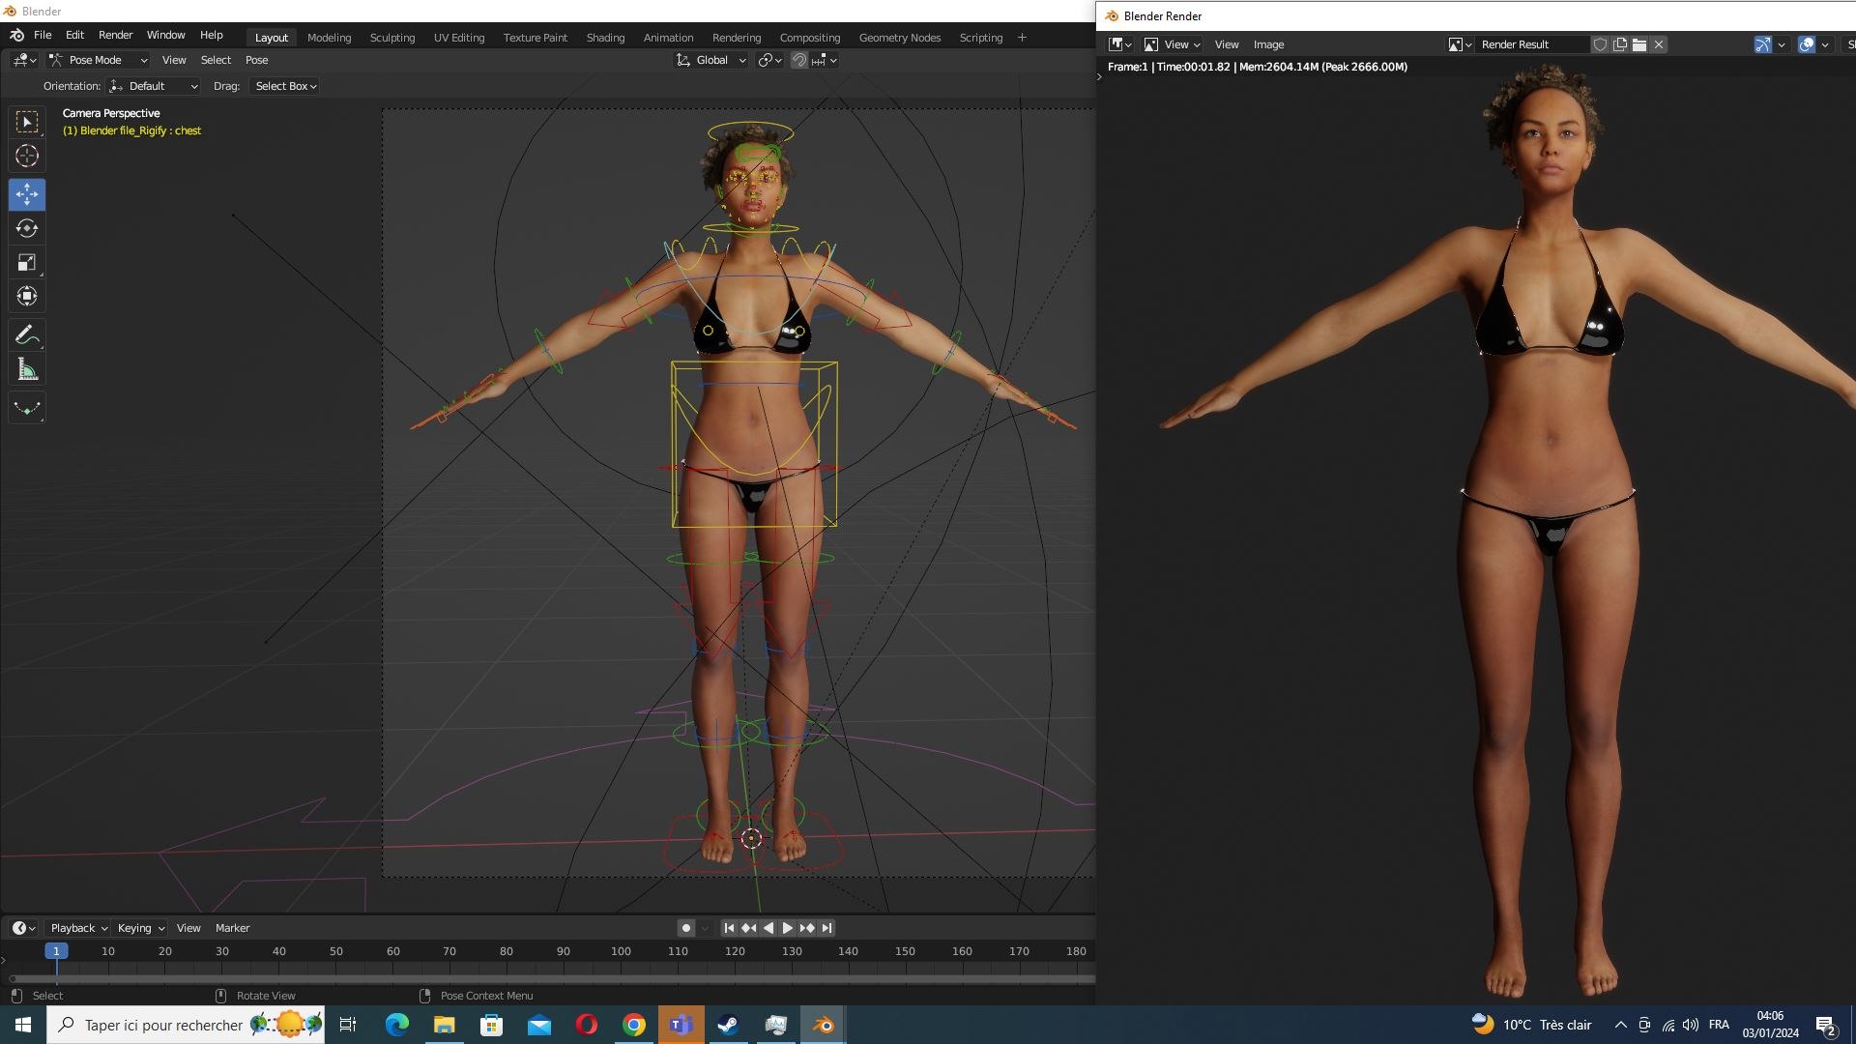Toggle the snapping magnet
The image size is (1856, 1044).
click(x=799, y=60)
